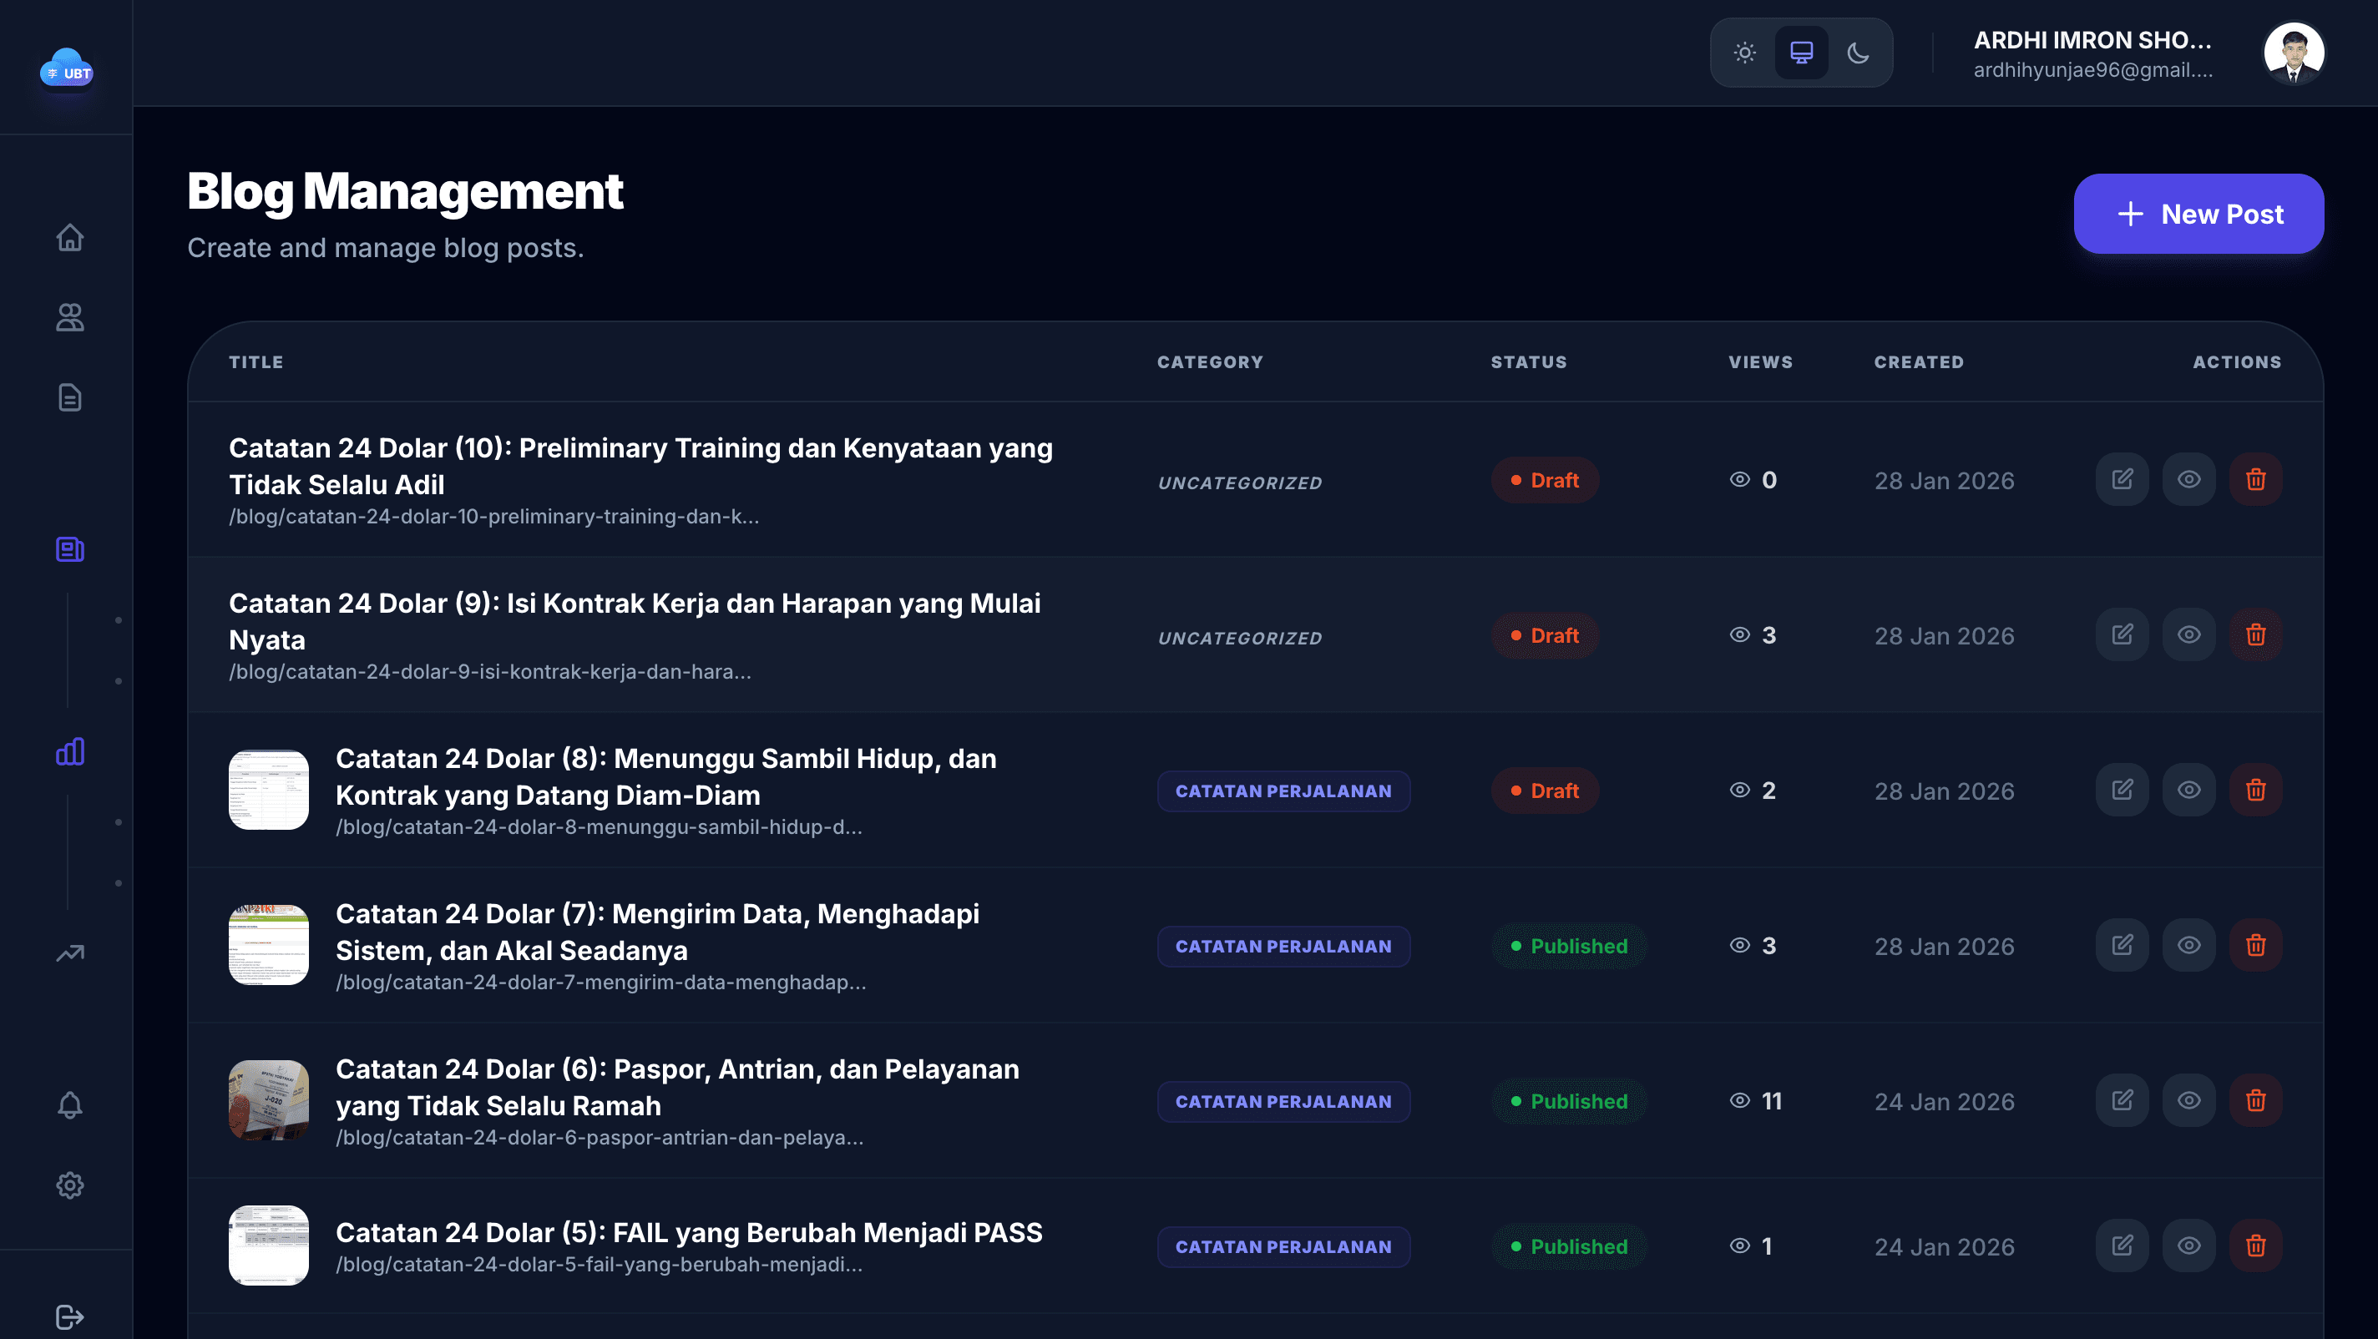Viewport: 2378px width, 1339px height.
Task: Click the New Post button
Action: (2199, 213)
